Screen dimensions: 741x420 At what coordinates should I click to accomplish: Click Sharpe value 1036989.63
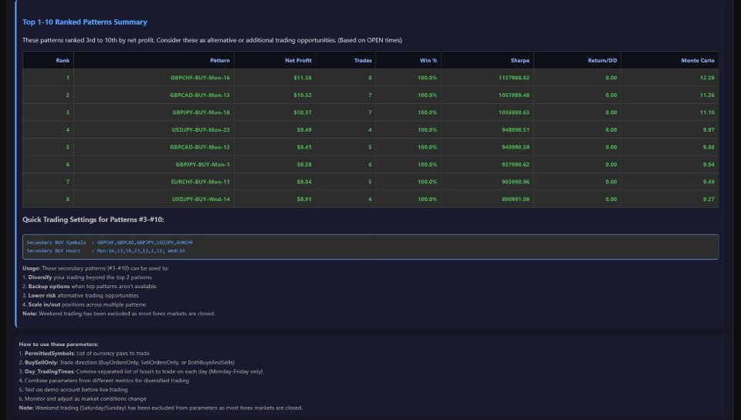514,113
